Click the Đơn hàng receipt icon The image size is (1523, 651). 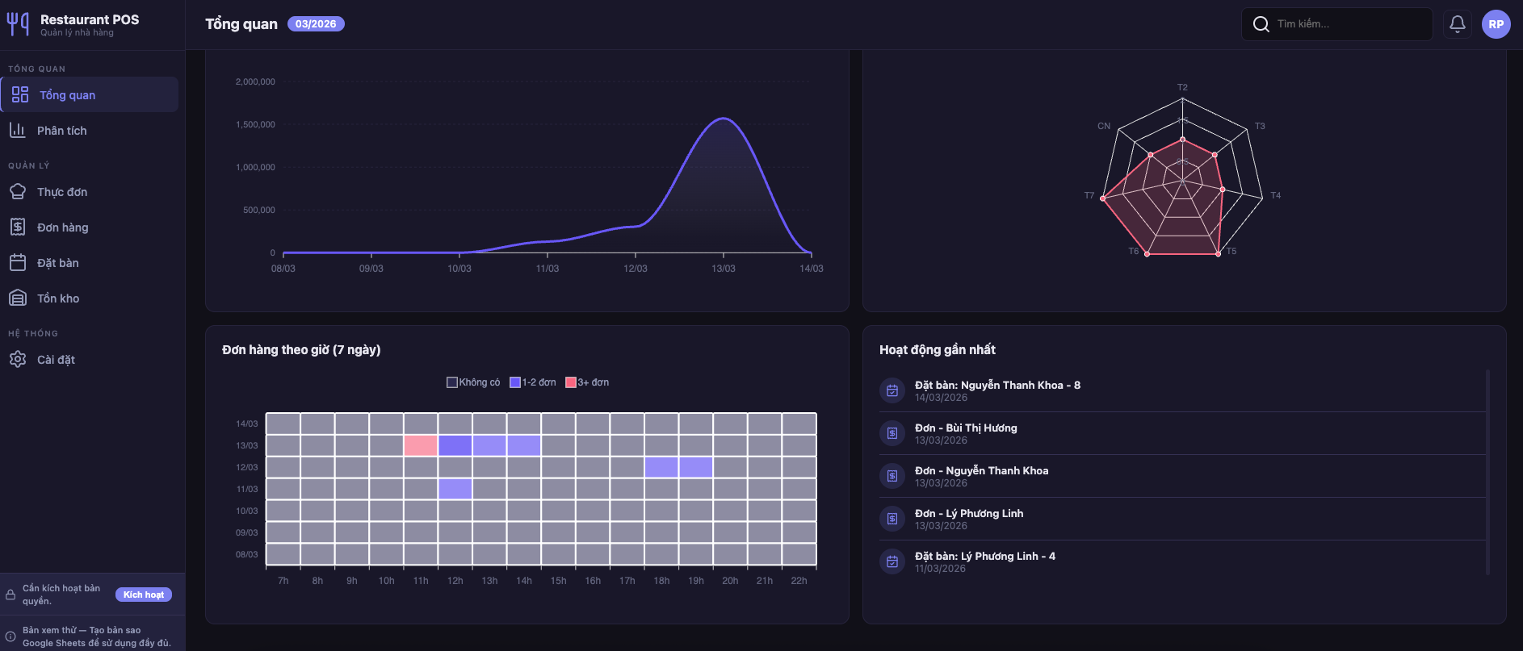pyautogui.click(x=18, y=227)
